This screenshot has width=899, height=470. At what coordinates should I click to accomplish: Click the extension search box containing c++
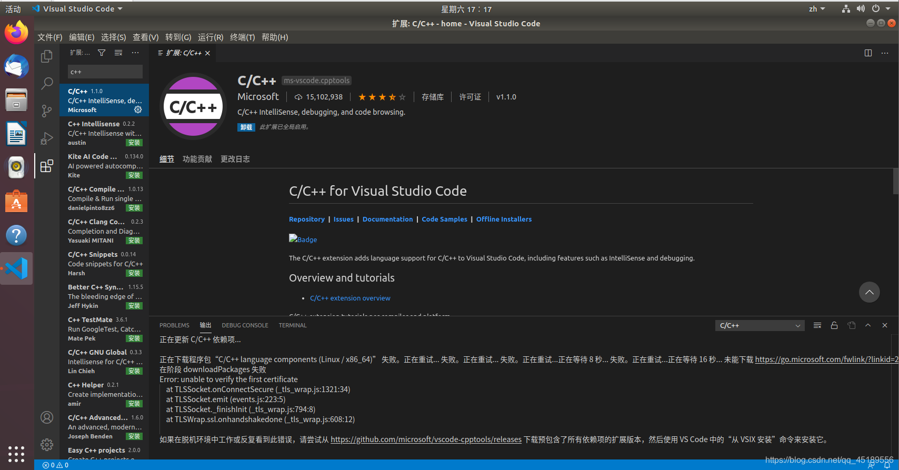click(105, 72)
